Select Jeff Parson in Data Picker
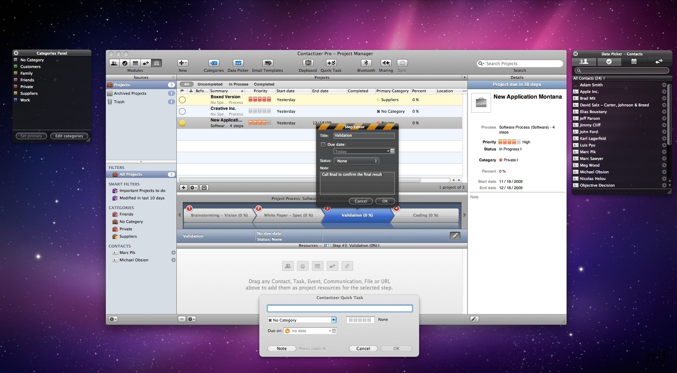The width and height of the screenshot is (677, 373). click(x=590, y=118)
